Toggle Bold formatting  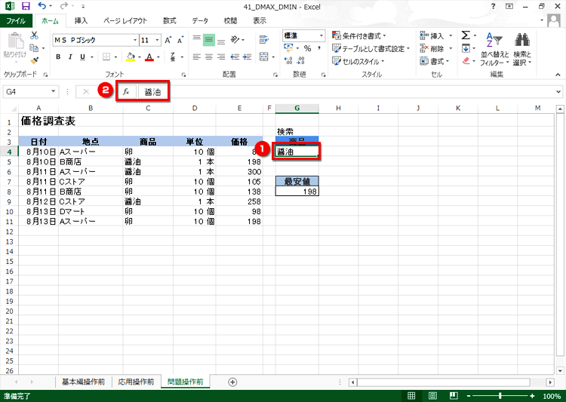[58, 57]
